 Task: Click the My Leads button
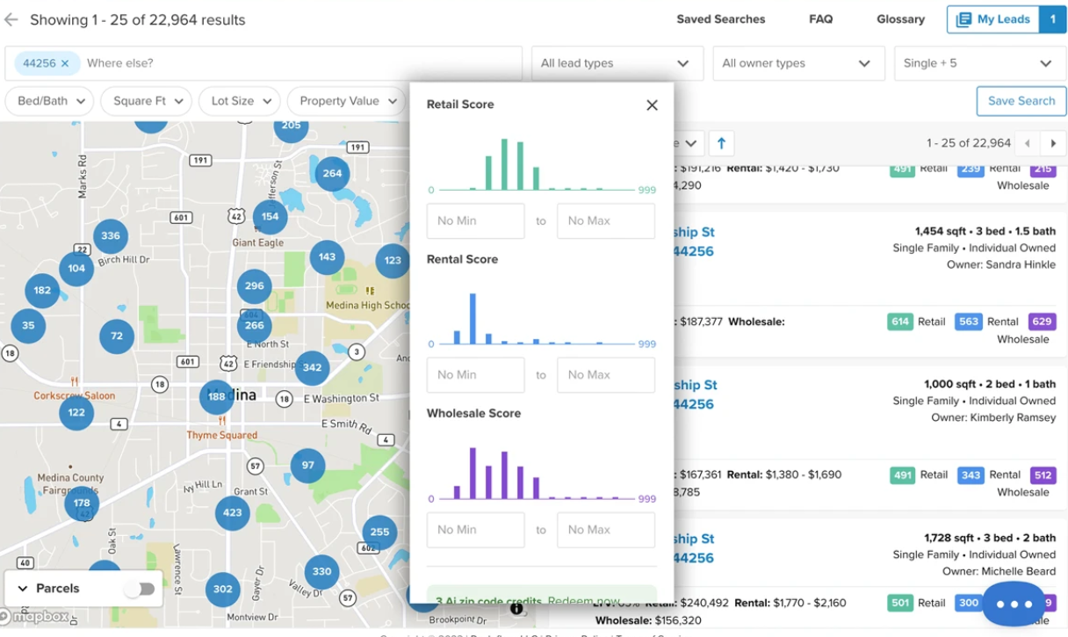1007,19
